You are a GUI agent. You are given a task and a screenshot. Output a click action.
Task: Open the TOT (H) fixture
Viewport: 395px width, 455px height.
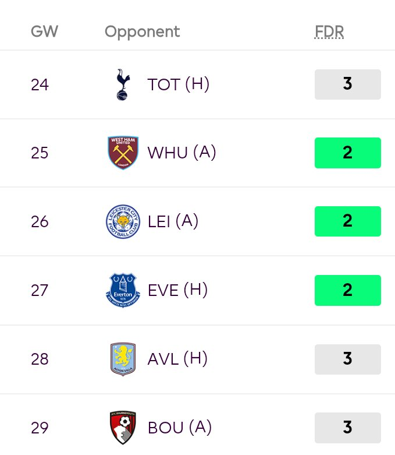pos(178,84)
